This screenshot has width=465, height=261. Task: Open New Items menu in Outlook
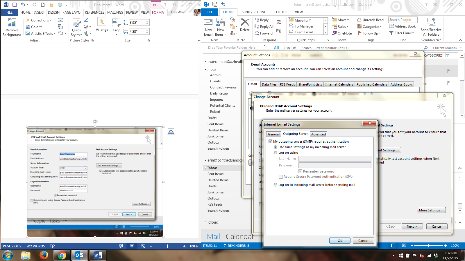pyautogui.click(x=221, y=27)
